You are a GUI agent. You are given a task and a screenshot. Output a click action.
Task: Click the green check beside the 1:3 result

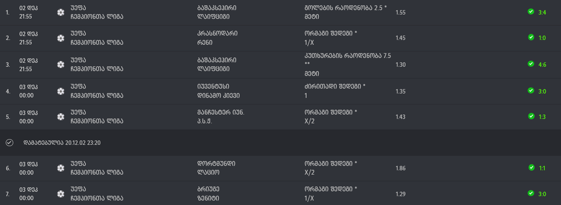(x=531, y=116)
